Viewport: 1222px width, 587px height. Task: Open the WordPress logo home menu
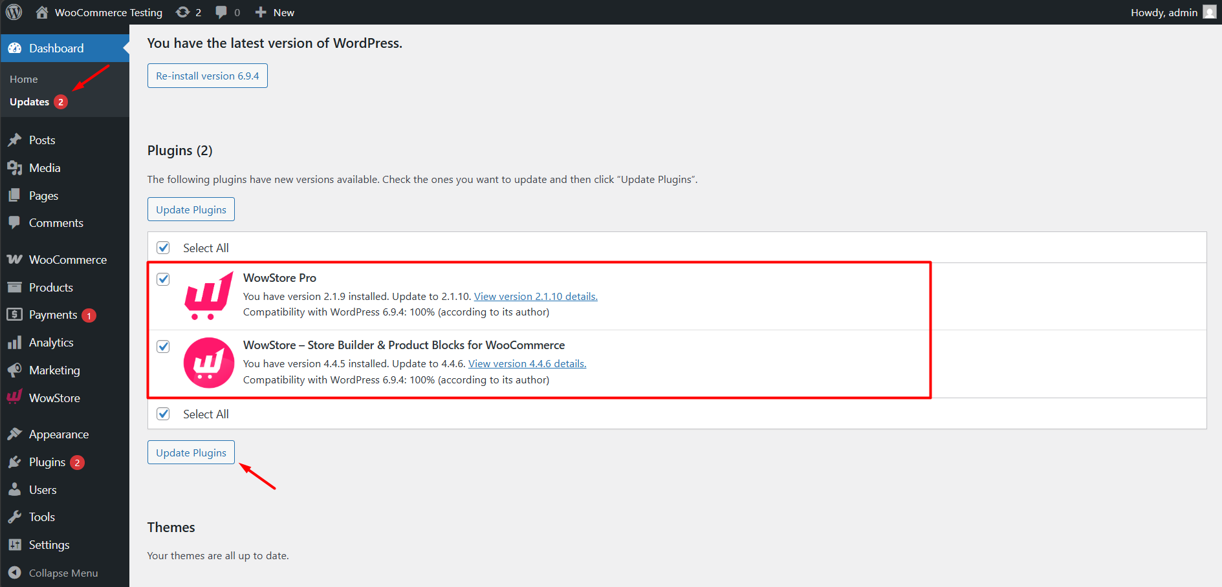(14, 12)
